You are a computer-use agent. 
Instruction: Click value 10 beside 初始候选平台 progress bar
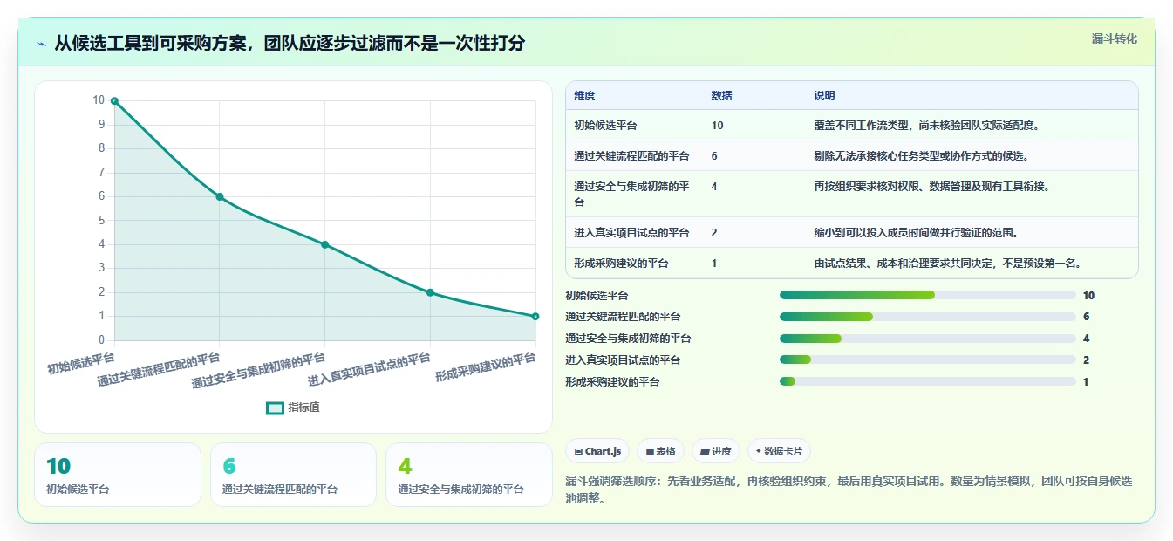[1088, 295]
